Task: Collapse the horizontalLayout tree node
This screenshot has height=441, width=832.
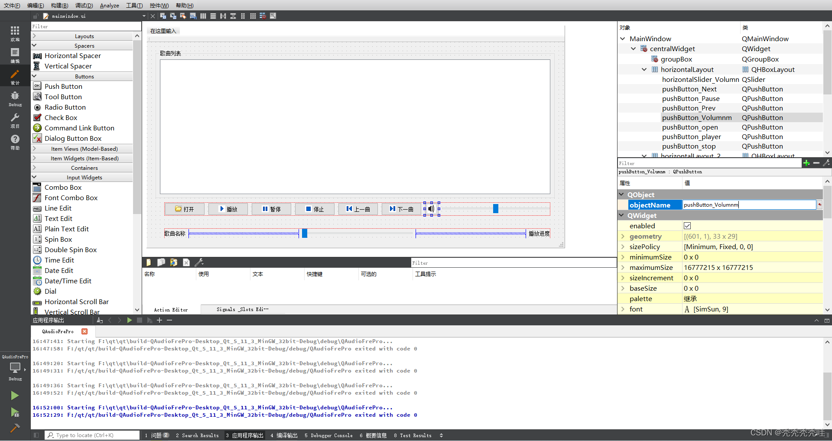Action: [x=644, y=69]
